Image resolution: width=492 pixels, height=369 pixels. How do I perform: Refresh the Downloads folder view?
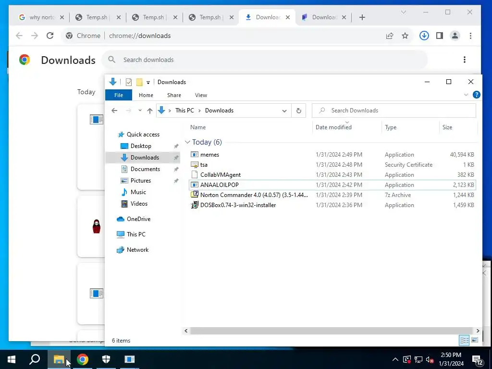(x=299, y=111)
